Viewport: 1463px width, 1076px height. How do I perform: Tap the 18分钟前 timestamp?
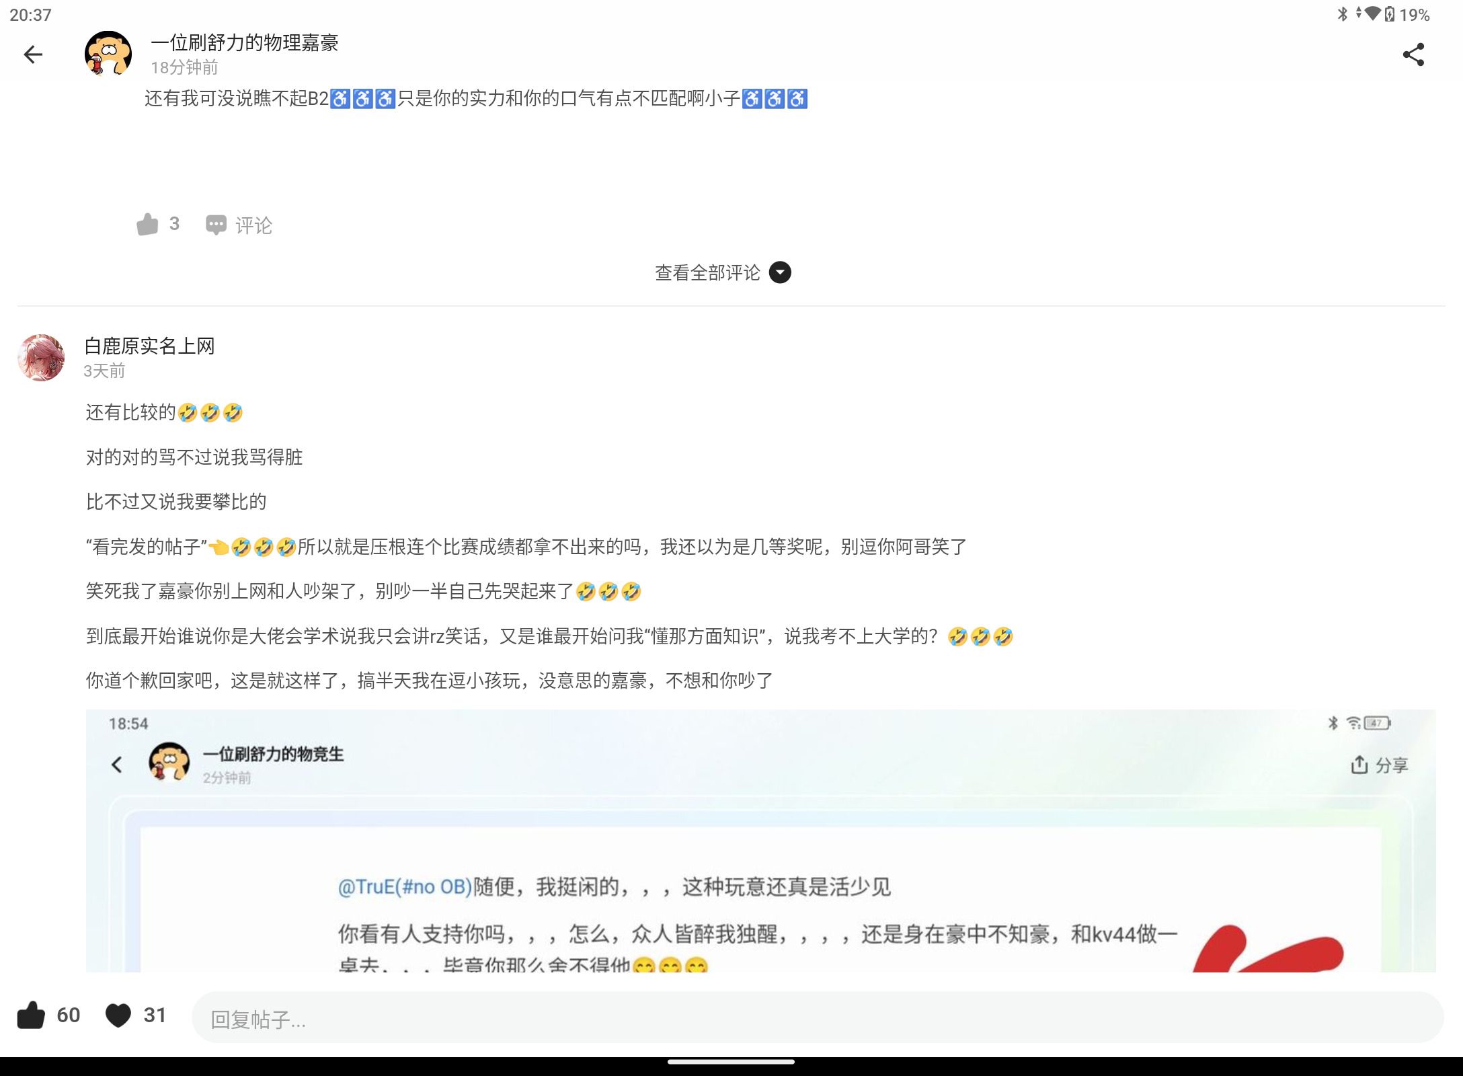pyautogui.click(x=184, y=67)
